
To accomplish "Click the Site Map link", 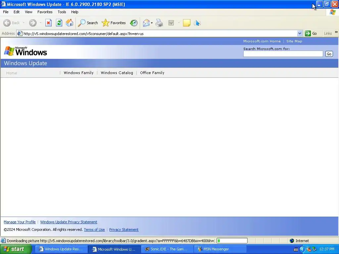I will pos(294,41).
